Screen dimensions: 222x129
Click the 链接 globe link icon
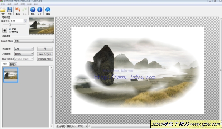tap(48, 11)
